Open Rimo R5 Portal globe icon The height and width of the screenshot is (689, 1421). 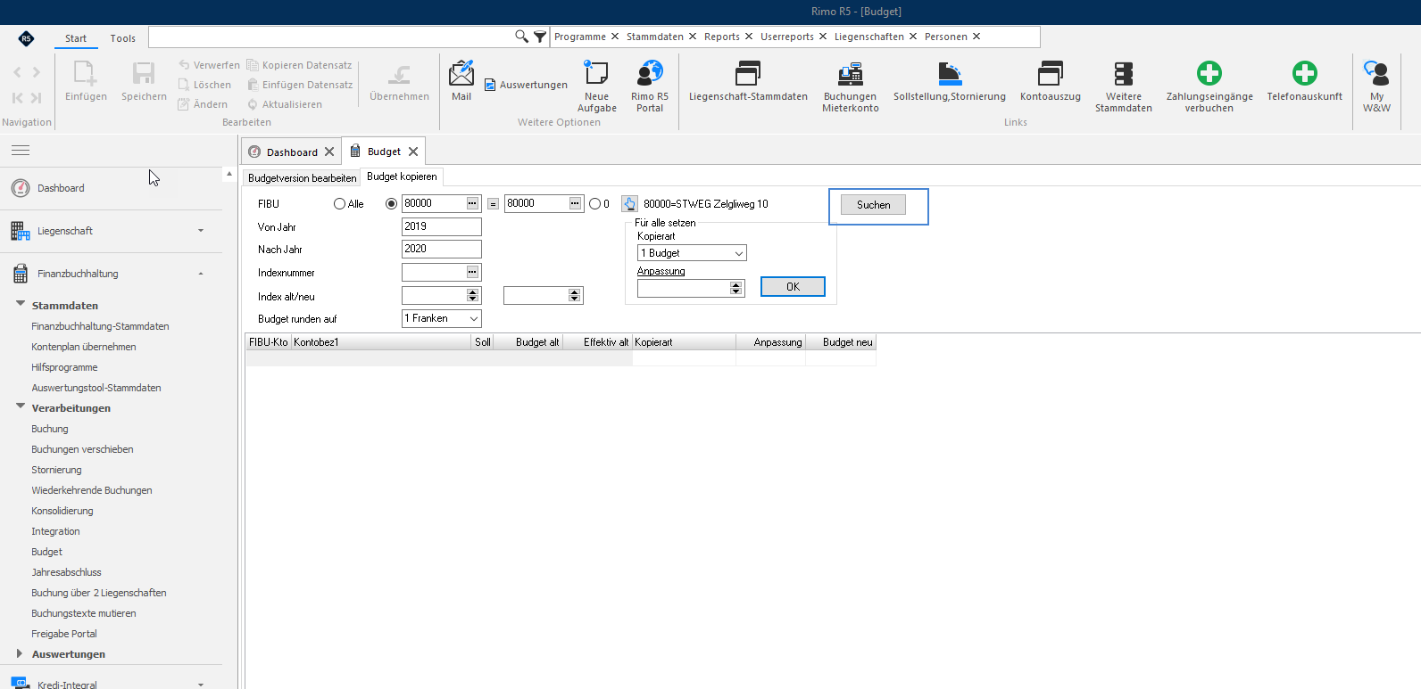(x=650, y=73)
